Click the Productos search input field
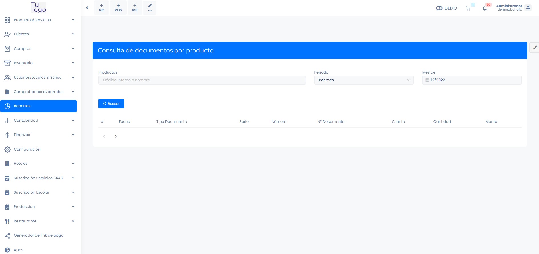 (x=202, y=80)
